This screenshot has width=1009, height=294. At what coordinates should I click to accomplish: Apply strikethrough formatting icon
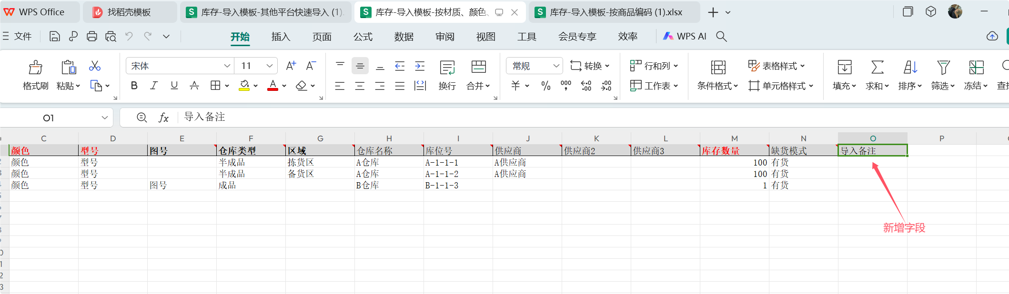[194, 86]
